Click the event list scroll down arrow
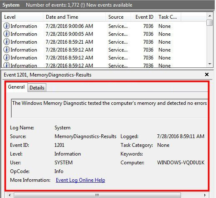The width and height of the screenshot is (216, 198). [x=210, y=64]
